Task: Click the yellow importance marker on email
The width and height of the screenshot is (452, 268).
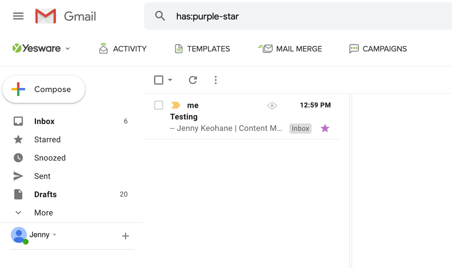Action: (176, 105)
